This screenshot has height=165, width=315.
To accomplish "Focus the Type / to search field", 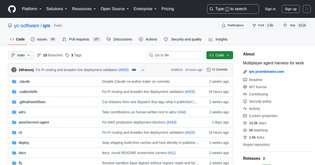I will click(x=233, y=9).
